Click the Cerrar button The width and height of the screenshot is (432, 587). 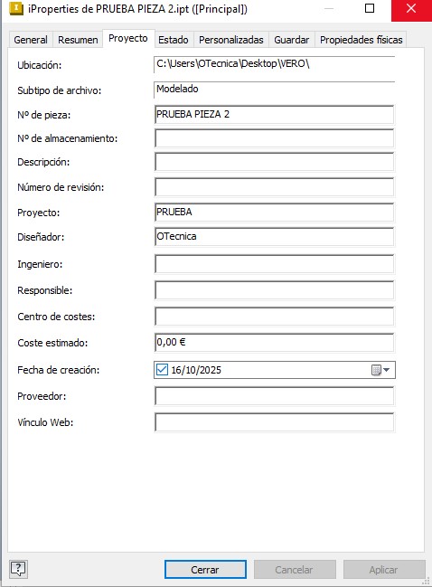coord(205,570)
